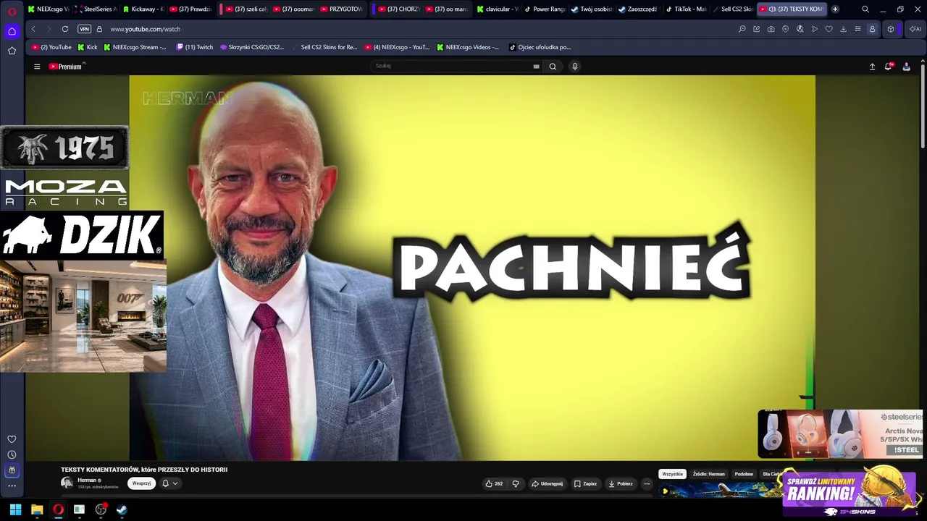Viewport: 927px width, 521px height.
Task: Open the page translate globe icon
Action: [x=800, y=29]
